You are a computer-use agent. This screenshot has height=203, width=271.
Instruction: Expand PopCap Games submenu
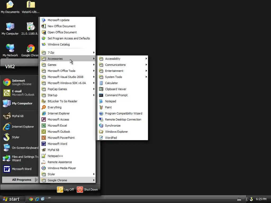68,89
